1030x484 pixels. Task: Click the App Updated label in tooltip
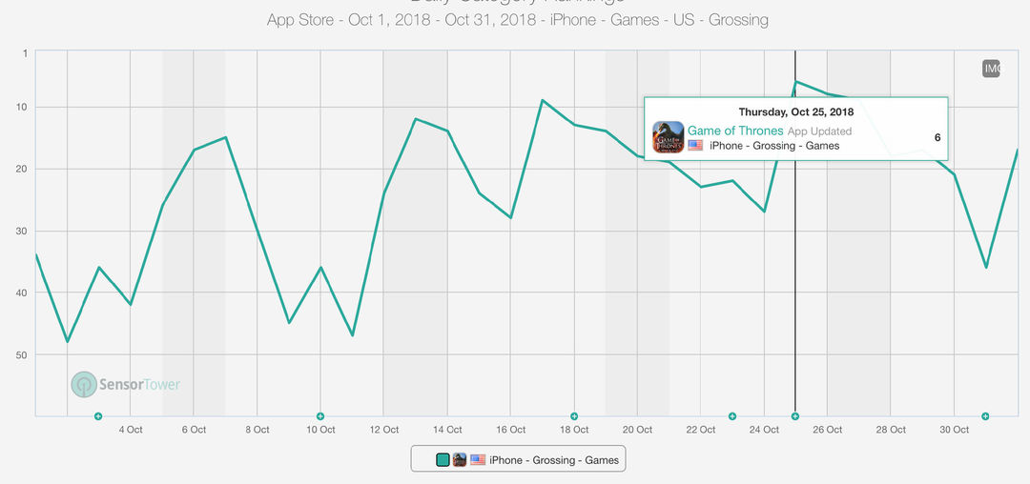coord(819,131)
